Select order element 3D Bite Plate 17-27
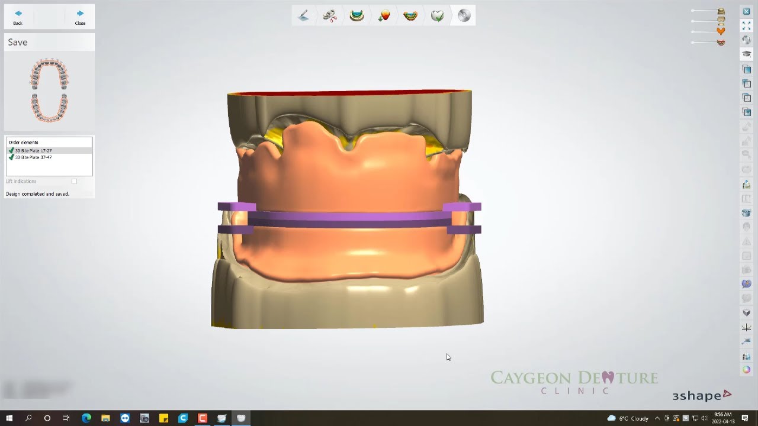758x426 pixels. click(x=49, y=151)
